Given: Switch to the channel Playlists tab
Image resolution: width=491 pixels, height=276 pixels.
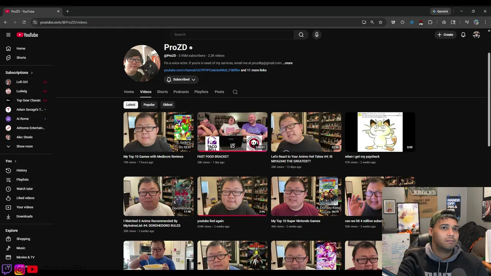Looking at the screenshot, I should [201, 92].
